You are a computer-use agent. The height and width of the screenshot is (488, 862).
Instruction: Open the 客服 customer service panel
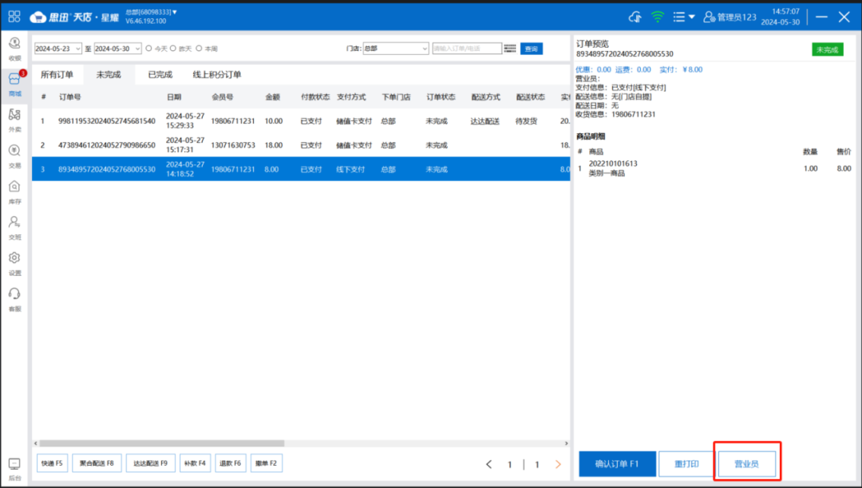click(13, 298)
